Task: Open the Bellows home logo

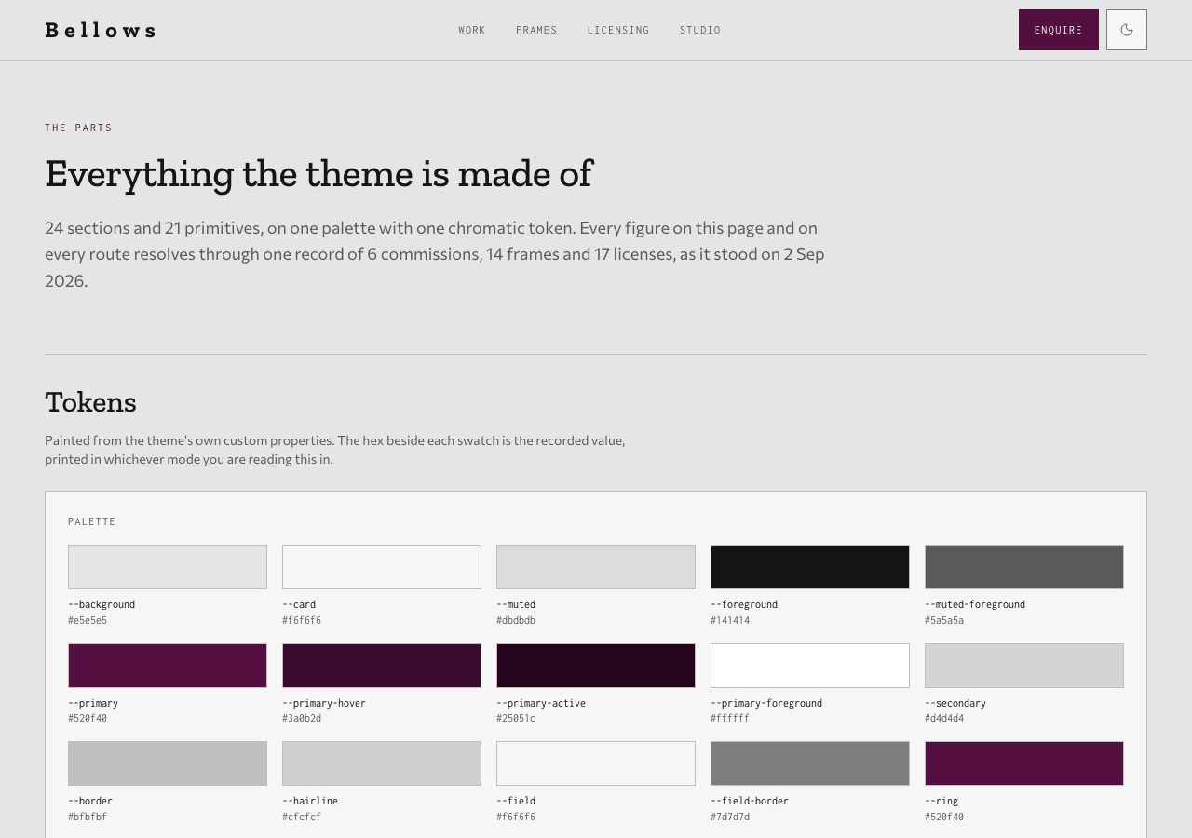Action: tap(101, 30)
